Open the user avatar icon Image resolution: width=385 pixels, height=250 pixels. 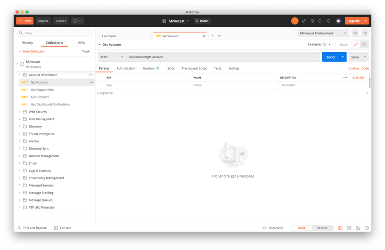pyautogui.click(x=338, y=21)
